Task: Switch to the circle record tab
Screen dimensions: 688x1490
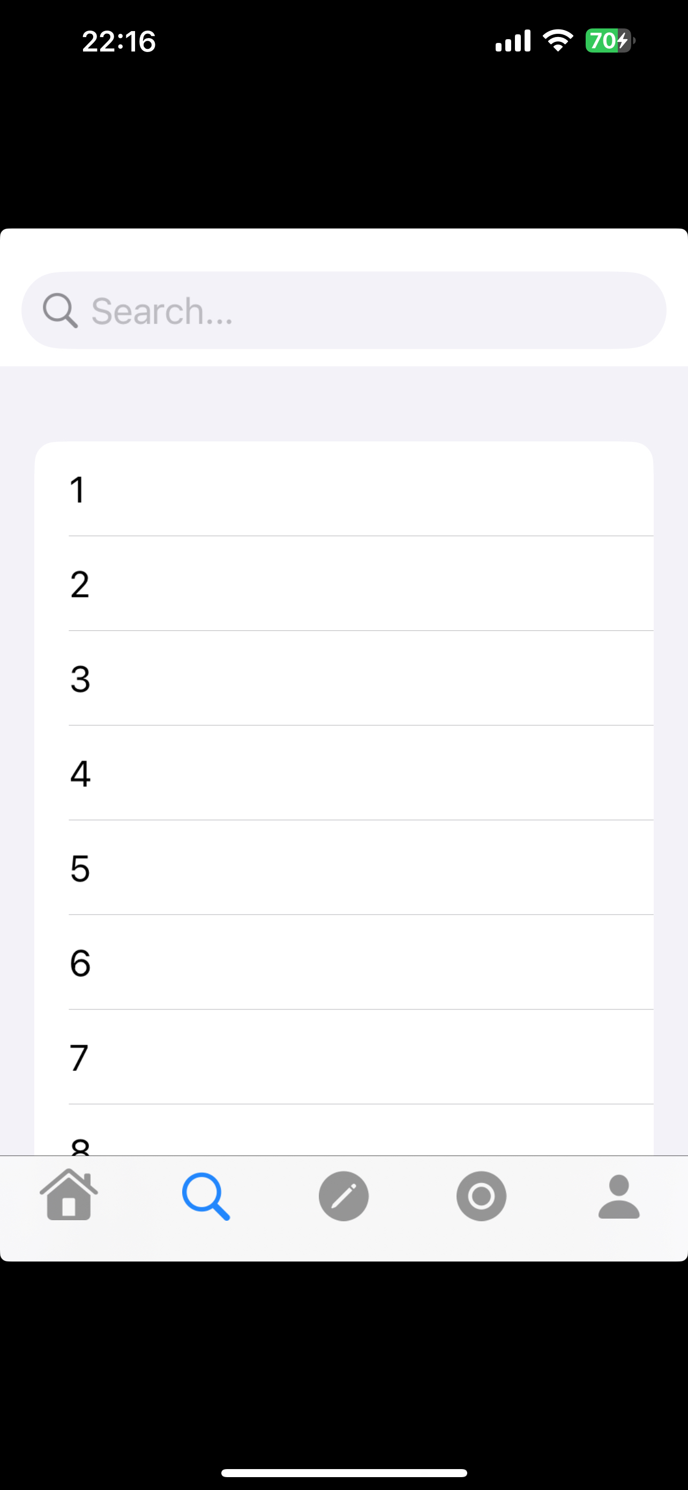Action: pyautogui.click(x=481, y=1196)
